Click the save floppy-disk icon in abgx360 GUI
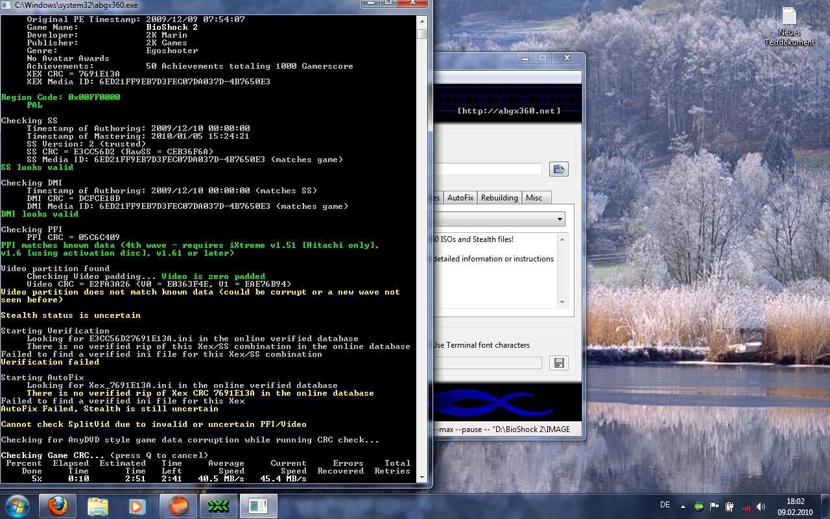 tap(558, 363)
